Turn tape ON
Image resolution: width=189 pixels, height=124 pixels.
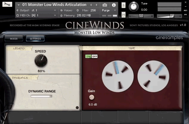tap(88, 56)
